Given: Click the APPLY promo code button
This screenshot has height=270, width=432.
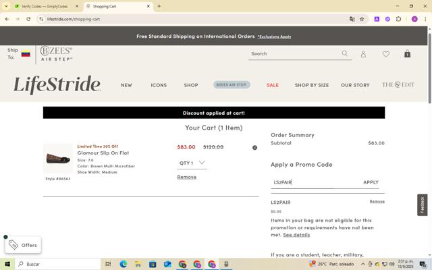Looking at the screenshot, I should pos(371,182).
